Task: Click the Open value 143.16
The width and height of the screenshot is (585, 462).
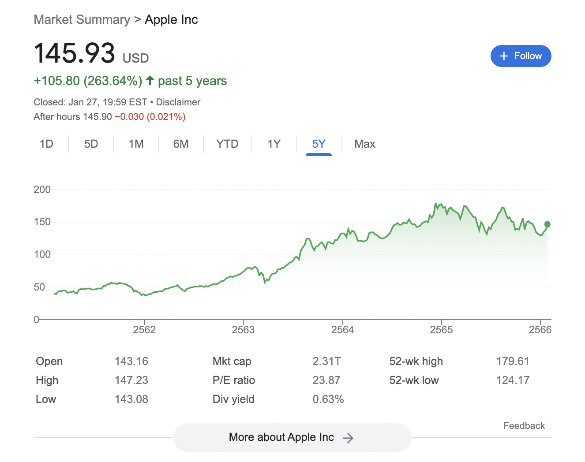Action: pos(131,361)
